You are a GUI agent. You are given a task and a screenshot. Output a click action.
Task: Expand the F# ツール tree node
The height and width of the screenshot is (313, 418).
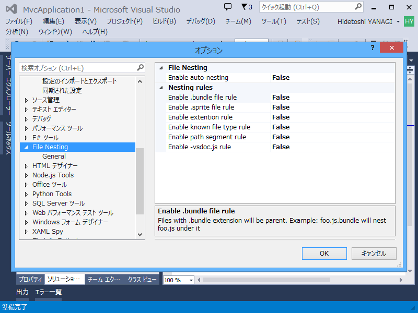tap(27, 138)
